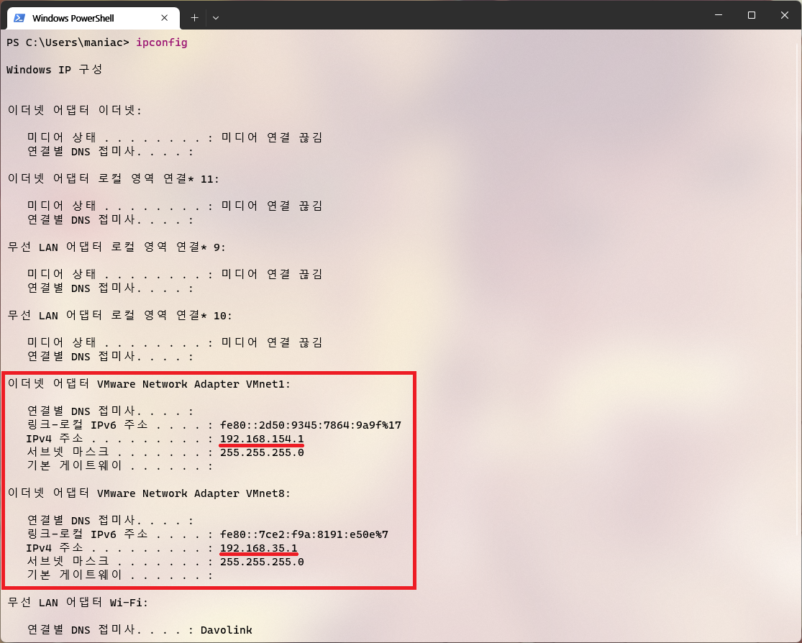The width and height of the screenshot is (802, 643).
Task: Click IPv4 address 192.168.154.1
Action: [x=262, y=439]
